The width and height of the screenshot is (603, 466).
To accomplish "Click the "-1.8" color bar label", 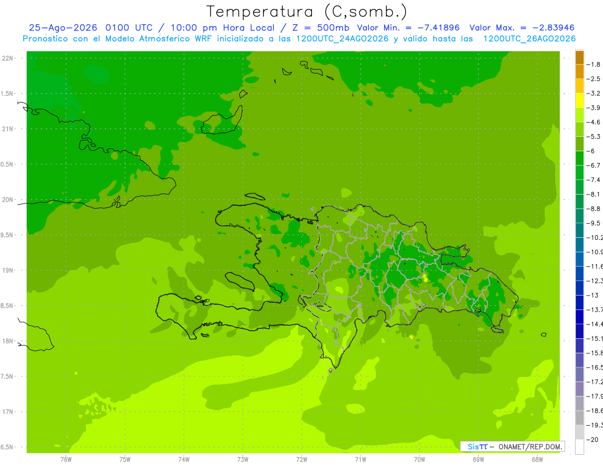I will coord(594,64).
